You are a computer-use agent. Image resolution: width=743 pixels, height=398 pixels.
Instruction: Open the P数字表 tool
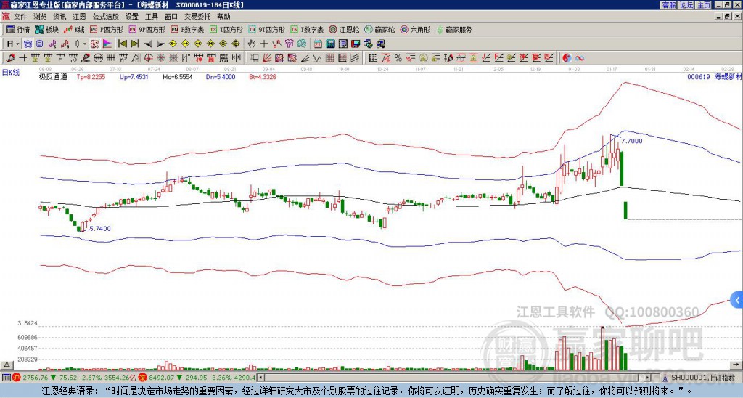[x=187, y=29]
